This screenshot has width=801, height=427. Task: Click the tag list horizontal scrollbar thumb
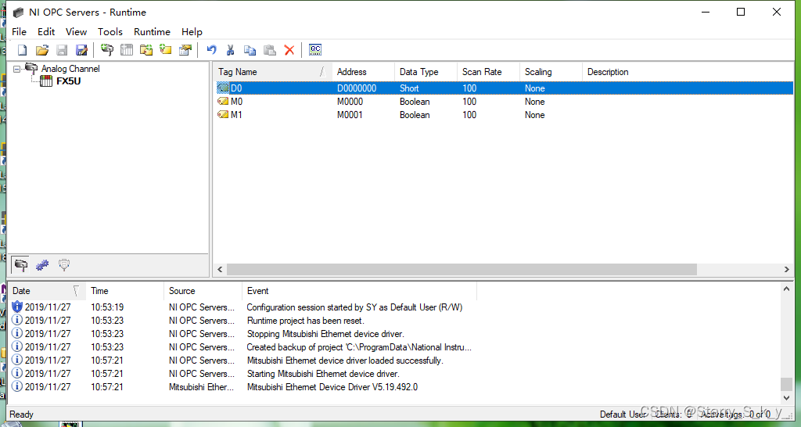point(462,269)
